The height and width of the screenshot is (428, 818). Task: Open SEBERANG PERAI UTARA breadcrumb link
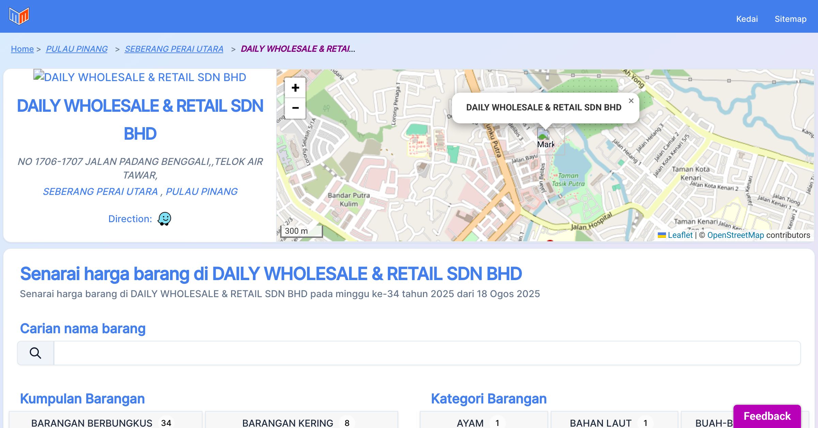[x=174, y=49]
